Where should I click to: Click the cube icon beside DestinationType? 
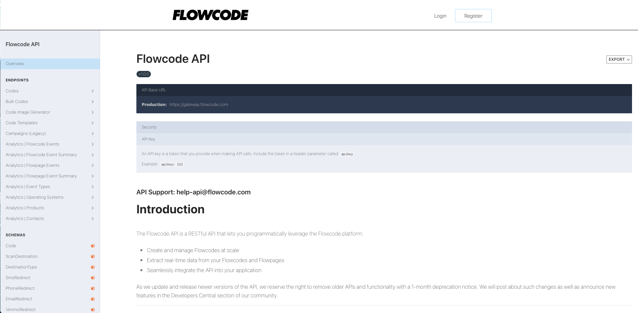coord(93,267)
